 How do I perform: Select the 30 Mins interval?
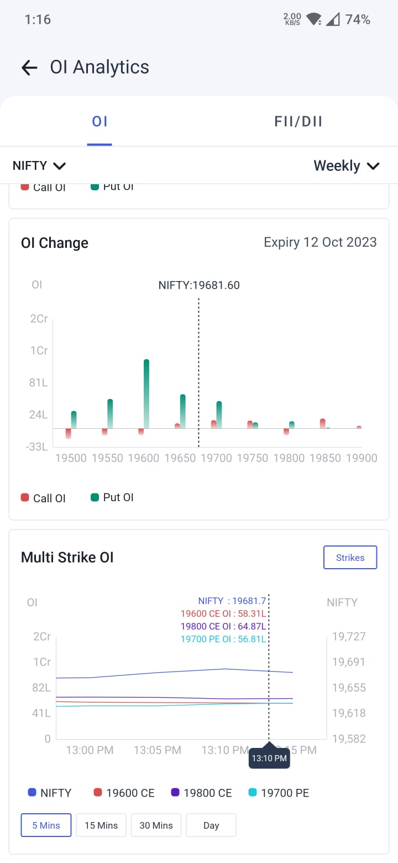click(156, 825)
